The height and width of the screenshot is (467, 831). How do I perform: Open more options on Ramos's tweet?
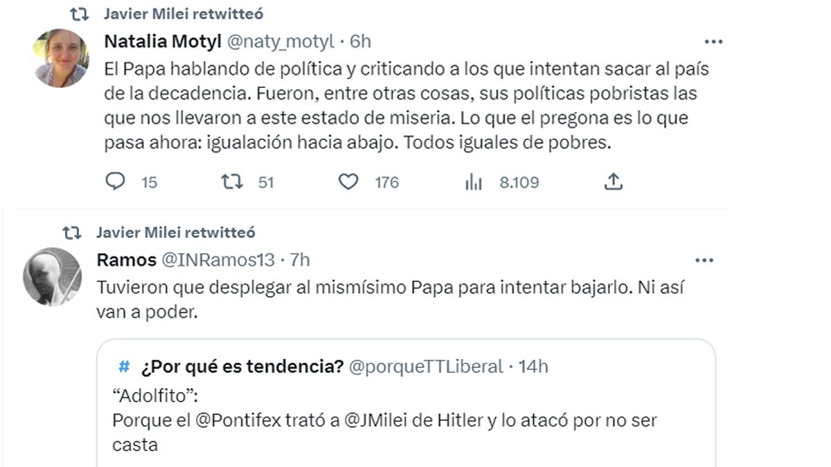704,261
